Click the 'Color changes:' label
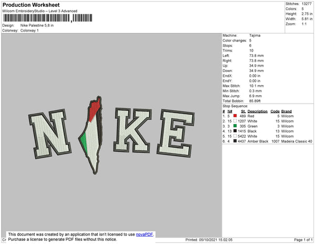Image resolution: width=315 pixels, height=244 pixels. pyautogui.click(x=235, y=40)
